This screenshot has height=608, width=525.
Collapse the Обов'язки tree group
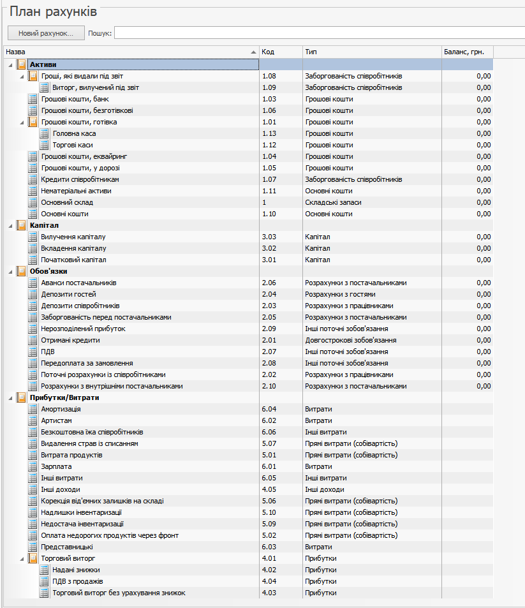(10, 271)
